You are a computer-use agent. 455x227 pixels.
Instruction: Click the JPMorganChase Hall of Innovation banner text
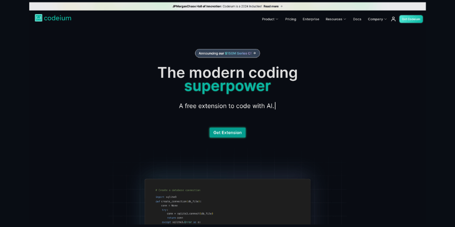tap(197, 7)
